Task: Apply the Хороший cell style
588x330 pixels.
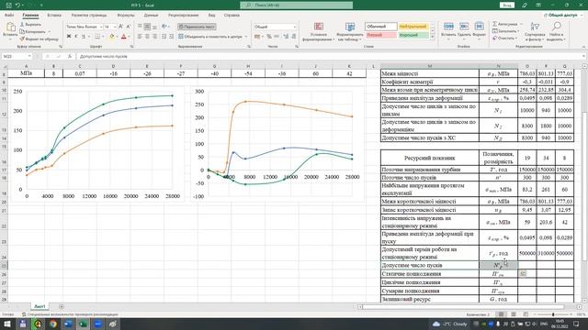Action: pyautogui.click(x=413, y=35)
